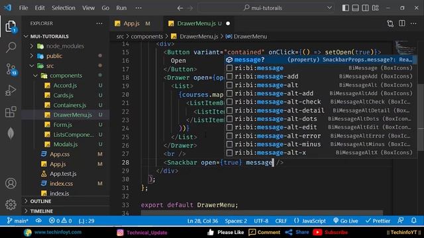
Task: Open Run and Debug view
Action: (x=11, y=91)
